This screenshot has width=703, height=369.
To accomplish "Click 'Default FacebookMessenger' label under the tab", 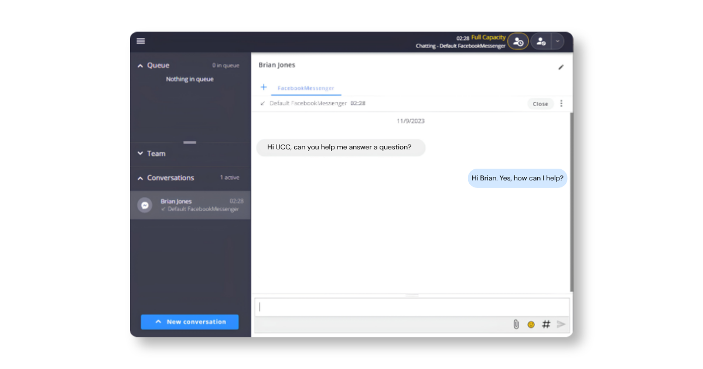I will [x=308, y=104].
